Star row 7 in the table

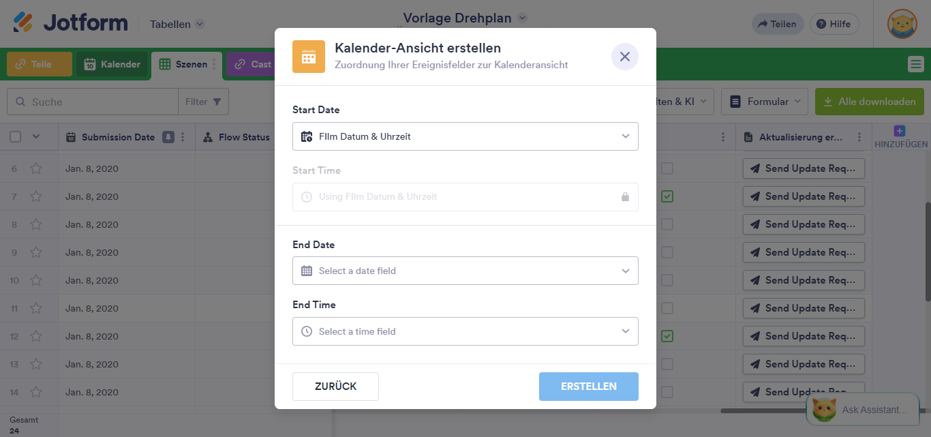[36, 196]
